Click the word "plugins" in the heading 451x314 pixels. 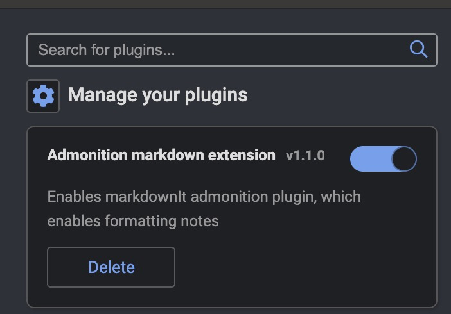tap(216, 95)
